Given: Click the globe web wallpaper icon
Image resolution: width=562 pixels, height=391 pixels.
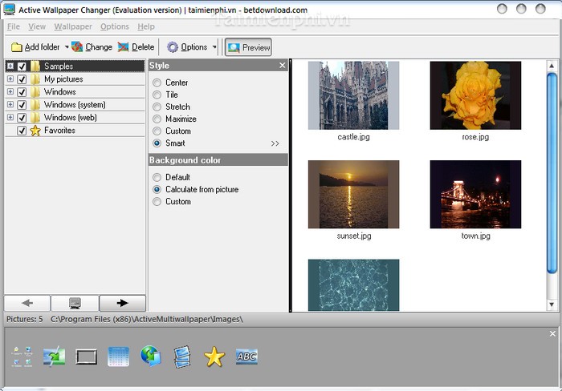Looking at the screenshot, I should (x=150, y=357).
